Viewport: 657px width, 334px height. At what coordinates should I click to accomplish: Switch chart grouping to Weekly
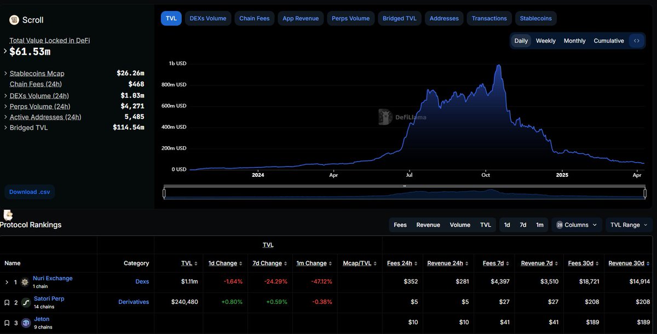(546, 41)
